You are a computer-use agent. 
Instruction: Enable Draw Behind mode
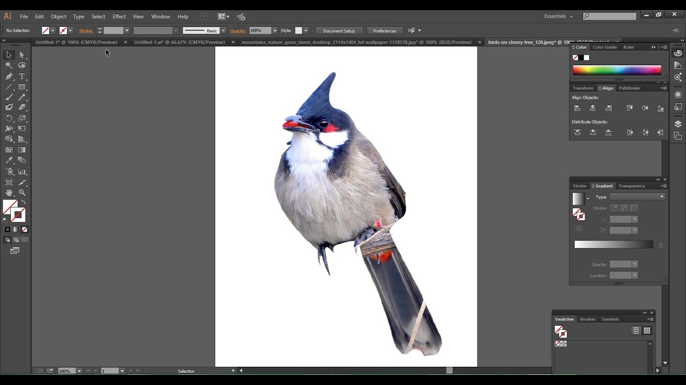click(x=16, y=240)
